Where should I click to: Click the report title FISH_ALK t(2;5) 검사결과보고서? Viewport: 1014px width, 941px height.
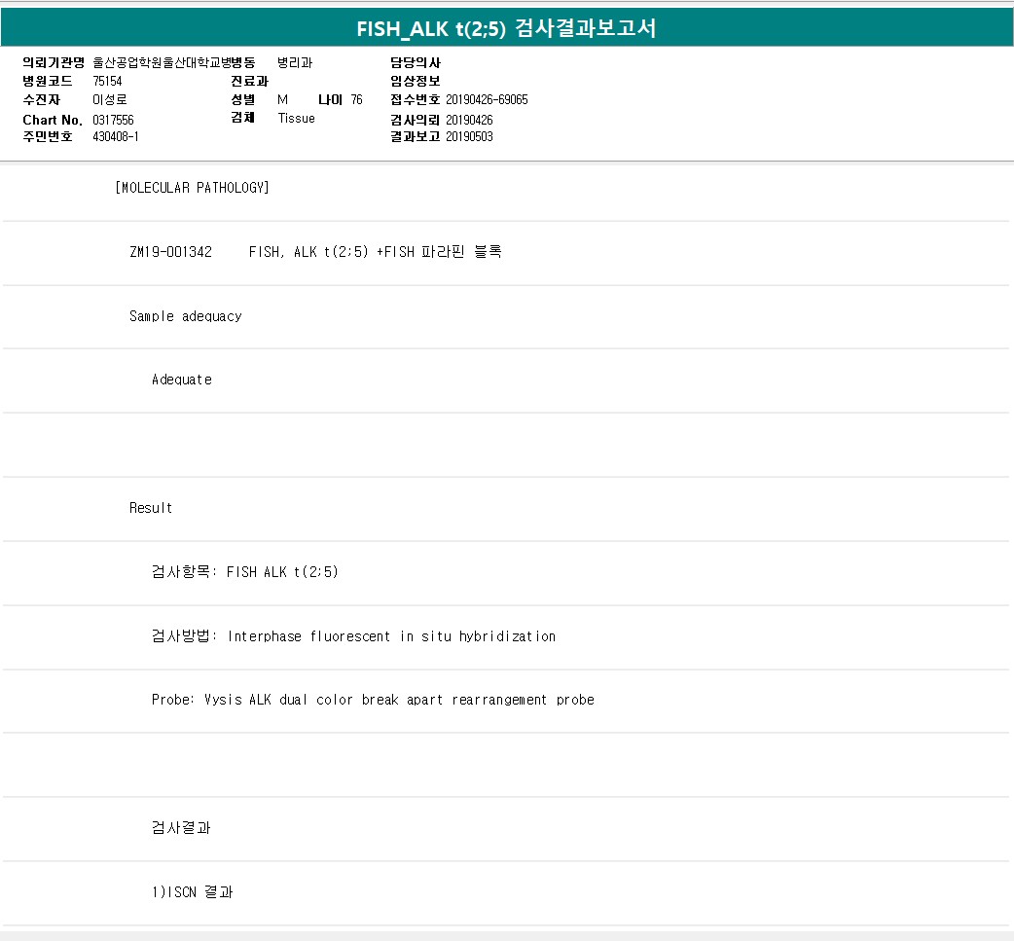[x=506, y=28]
